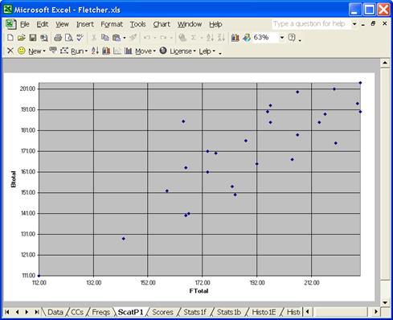Click the yellow smiley face icon
The image size is (393, 320).
pos(22,51)
